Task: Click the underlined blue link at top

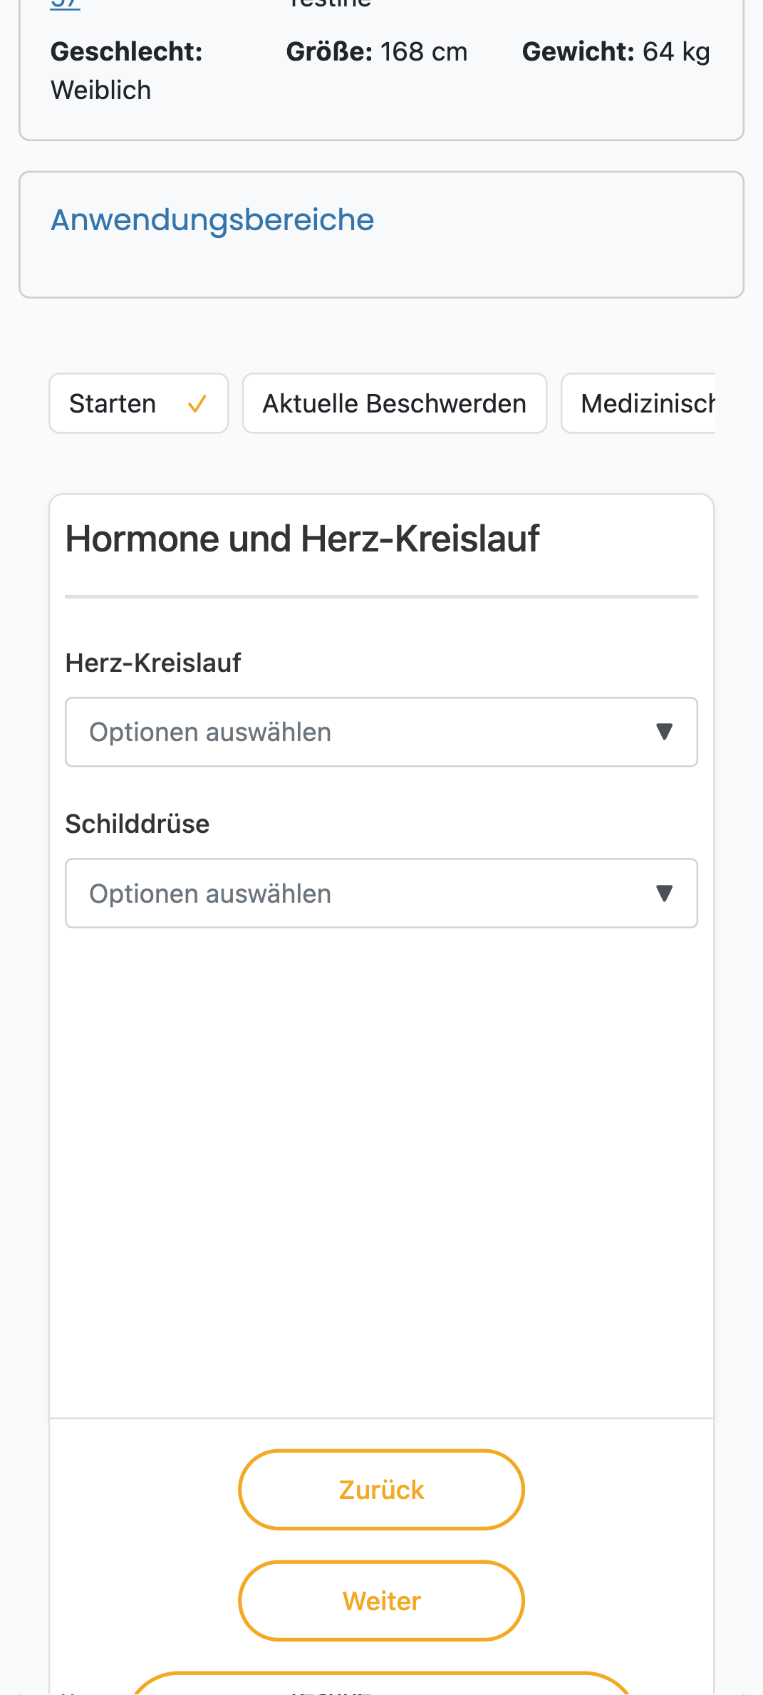Action: click(65, 4)
